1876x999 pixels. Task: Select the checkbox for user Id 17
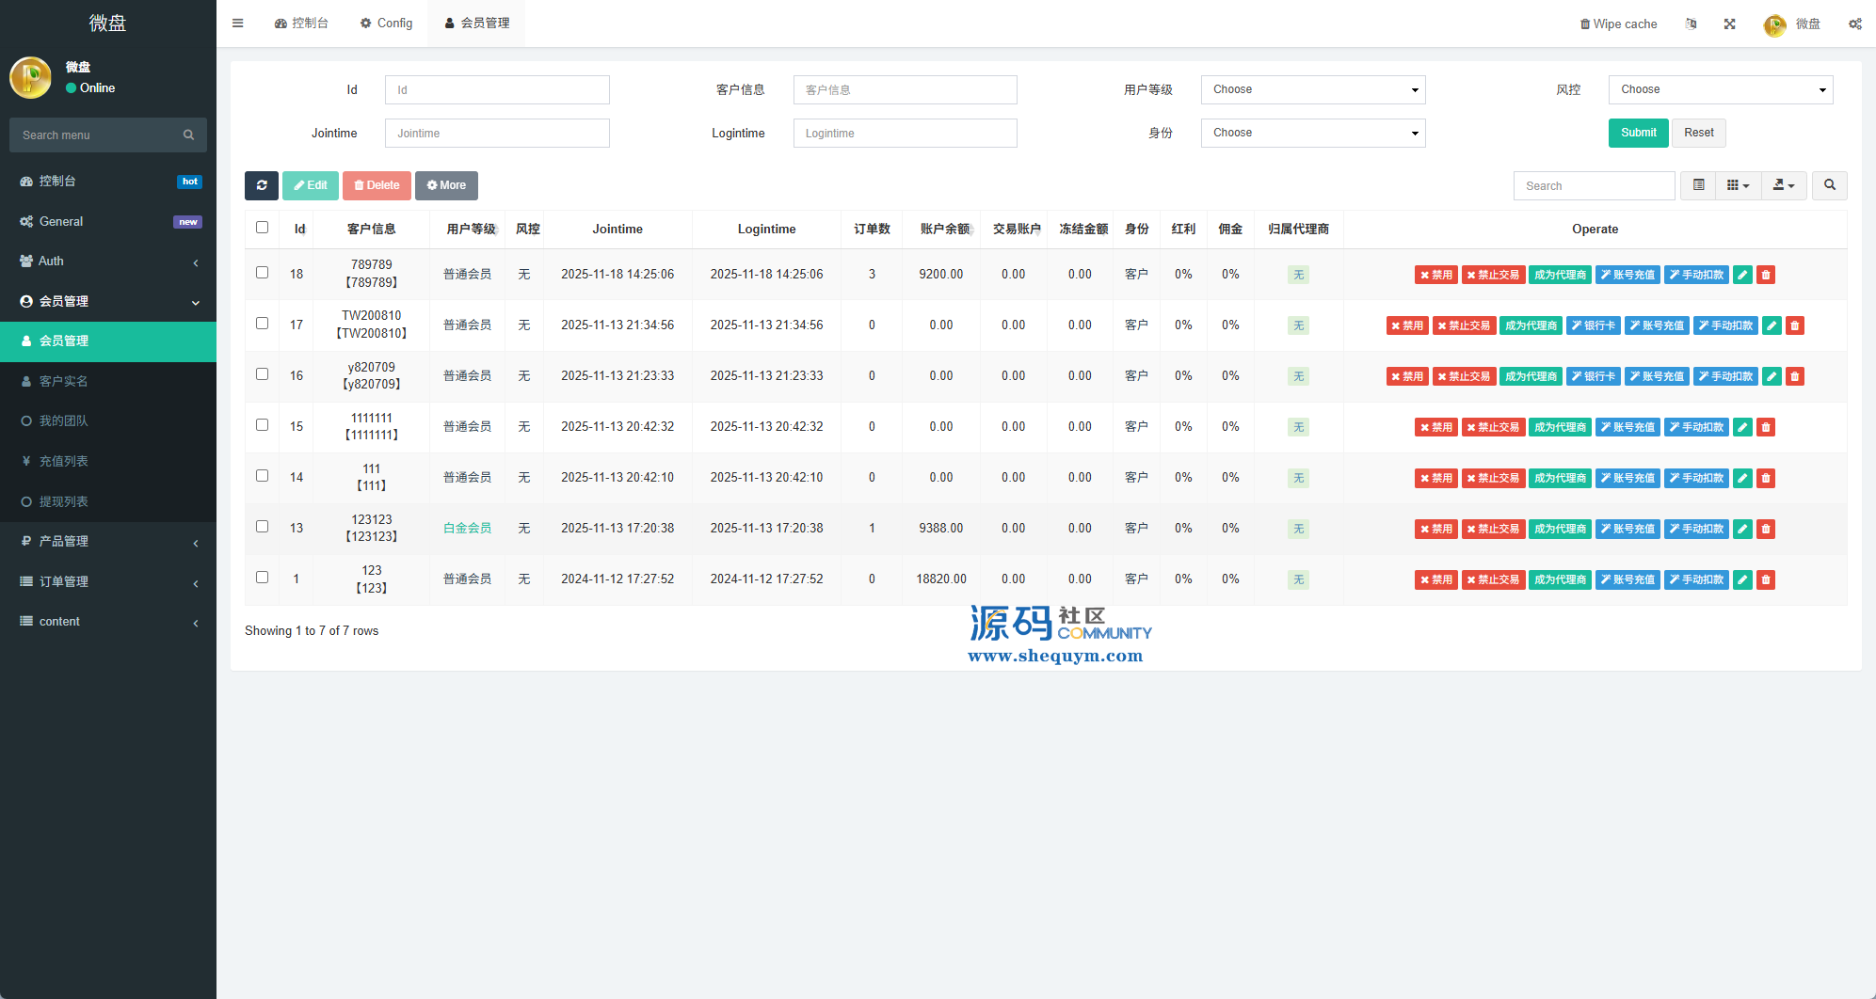(x=263, y=324)
